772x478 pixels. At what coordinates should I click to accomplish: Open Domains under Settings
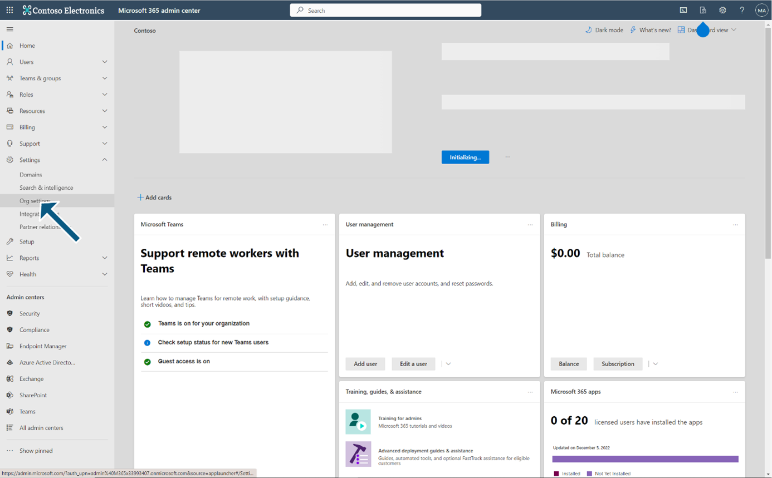pyautogui.click(x=31, y=175)
